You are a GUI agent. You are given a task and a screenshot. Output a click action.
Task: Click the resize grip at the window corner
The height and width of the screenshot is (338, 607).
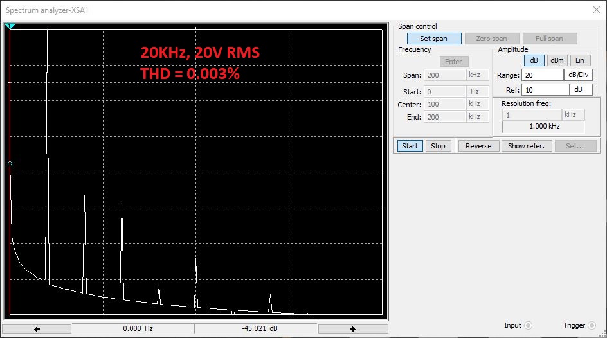(x=603, y=334)
